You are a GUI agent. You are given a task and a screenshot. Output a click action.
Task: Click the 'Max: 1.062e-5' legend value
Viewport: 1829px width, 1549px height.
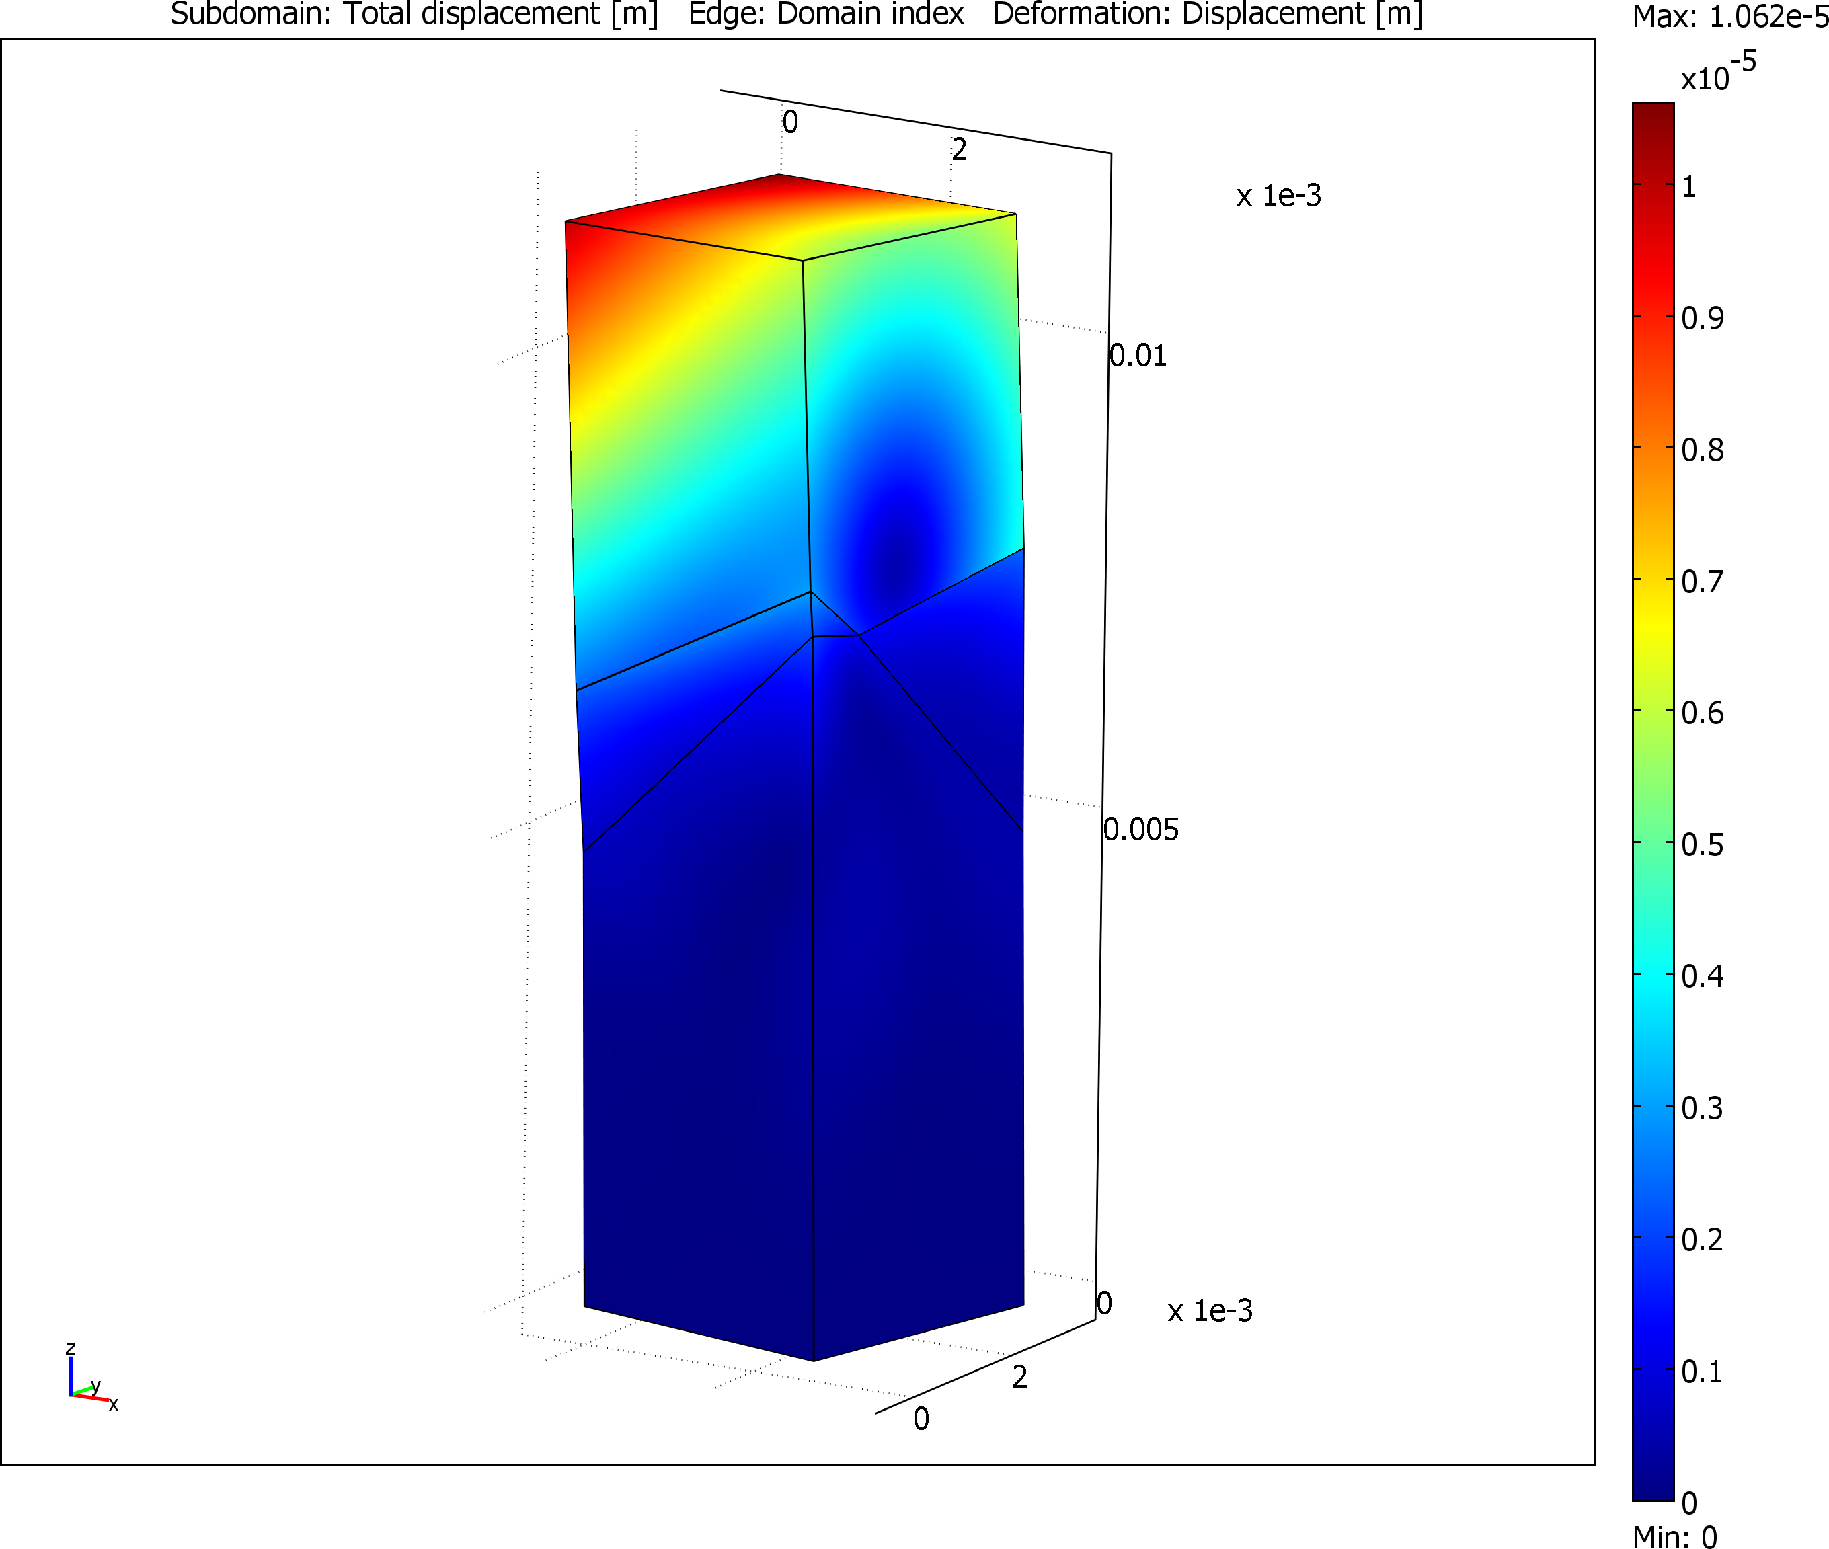pyautogui.click(x=1729, y=16)
